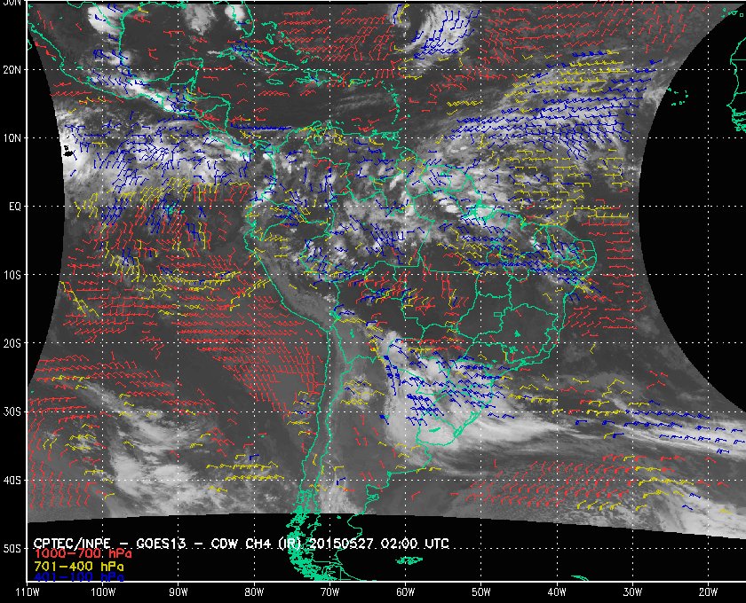This screenshot has height=603, width=746.
Task: Select the 50S latitude label
Action: click(12, 548)
